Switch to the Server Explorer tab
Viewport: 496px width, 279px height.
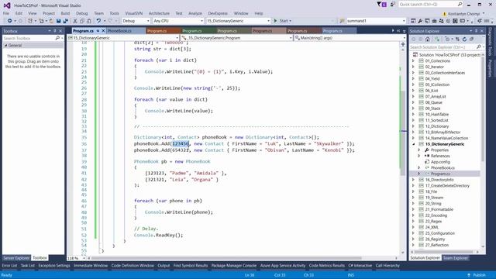pyautogui.click(x=16, y=258)
